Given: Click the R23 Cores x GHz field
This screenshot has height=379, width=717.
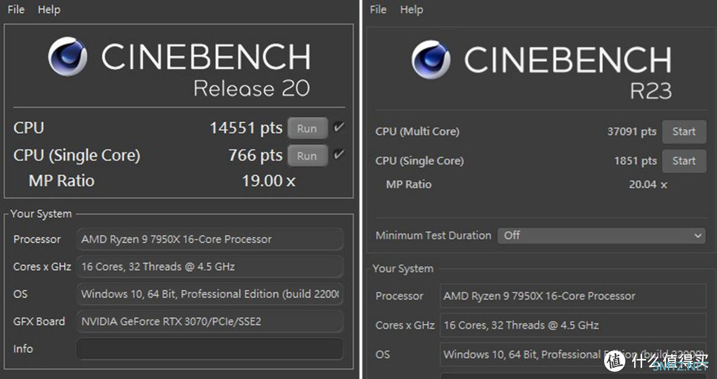Looking at the screenshot, I should click(x=573, y=325).
